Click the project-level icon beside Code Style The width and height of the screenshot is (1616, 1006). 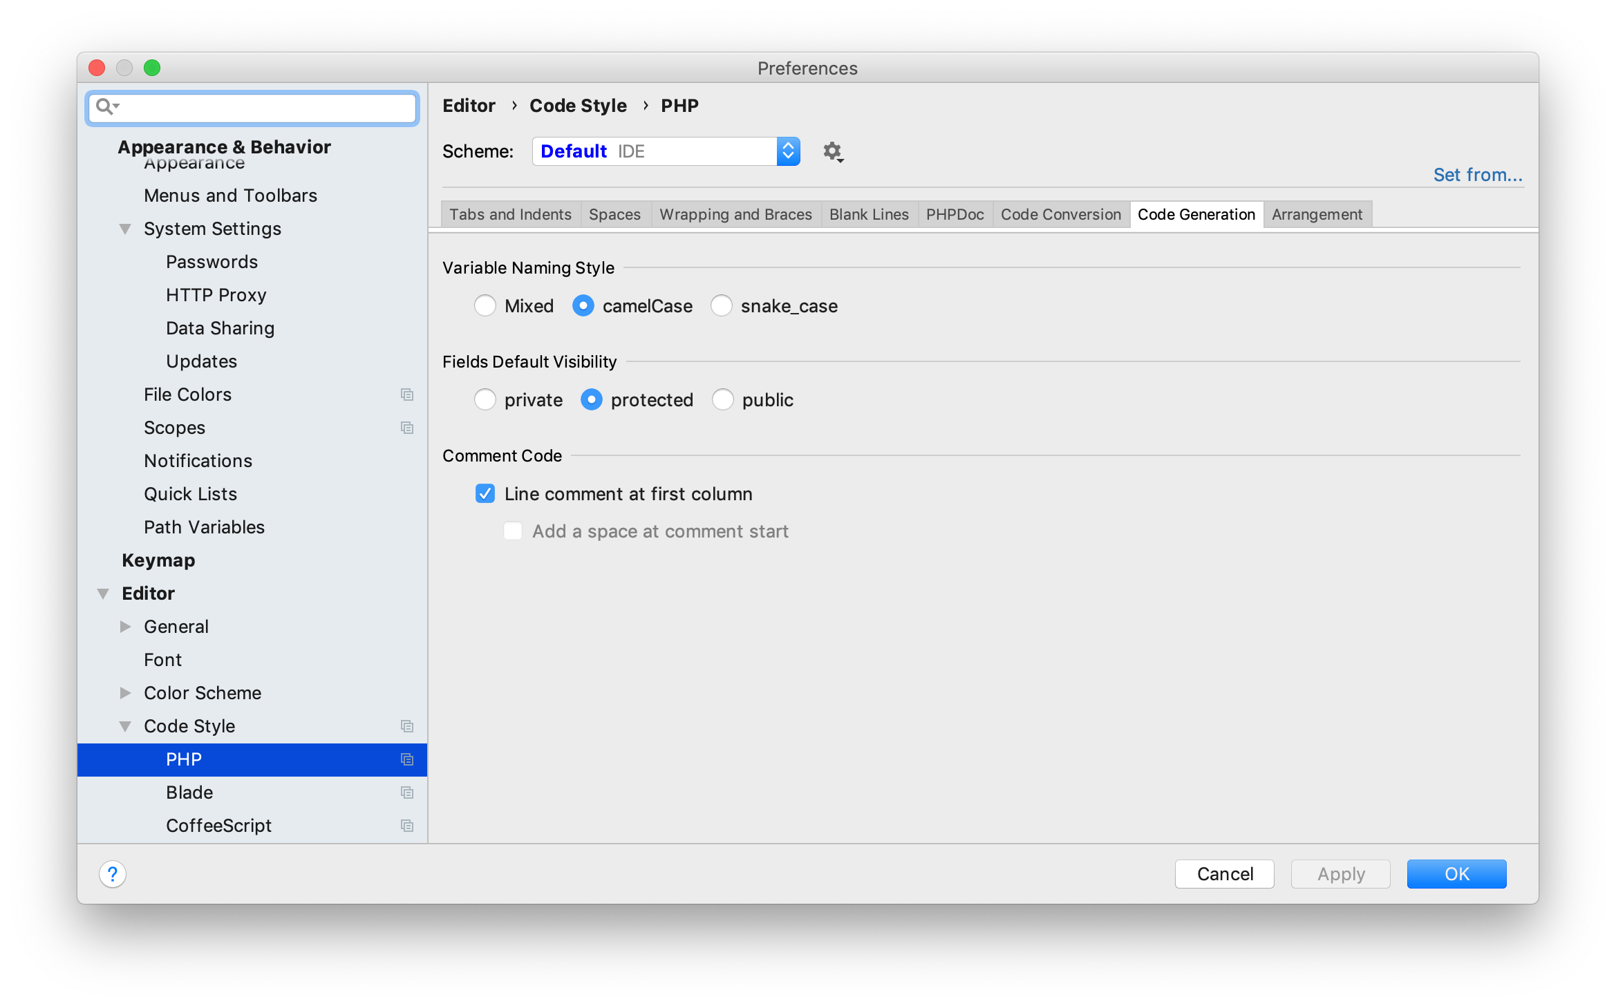407,726
